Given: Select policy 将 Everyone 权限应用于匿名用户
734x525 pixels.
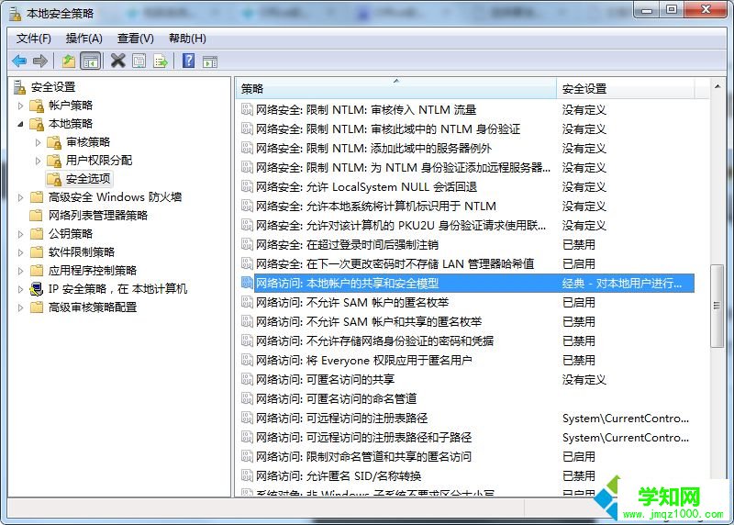Looking at the screenshot, I should tap(363, 360).
